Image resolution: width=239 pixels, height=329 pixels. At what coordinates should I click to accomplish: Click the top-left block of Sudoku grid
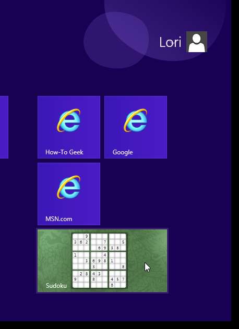(81, 242)
